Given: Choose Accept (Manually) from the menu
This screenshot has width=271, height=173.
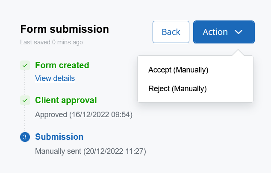Looking at the screenshot, I should pos(178,70).
